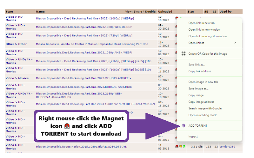Click the upload date 07-19 2023

click(164, 78)
